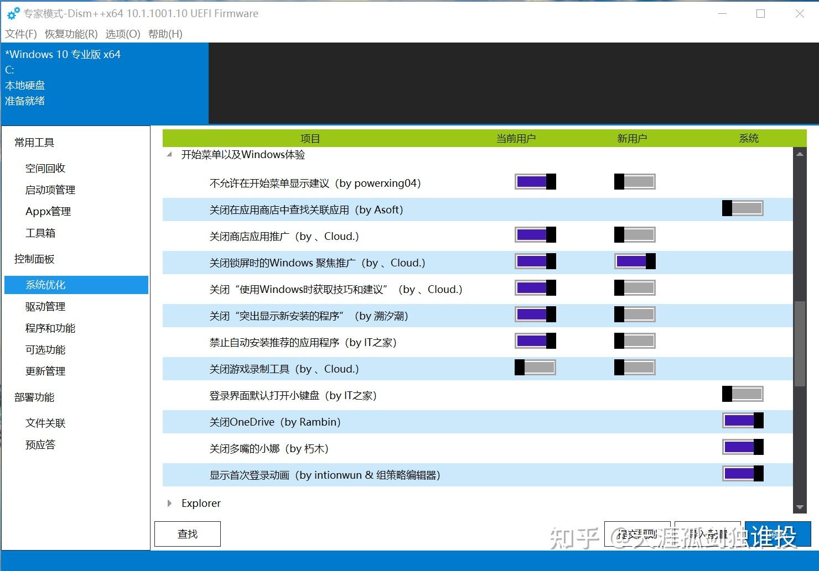Open 启动项管理 in the sidebar
Viewport: 819px width, 571px height.
(x=50, y=190)
